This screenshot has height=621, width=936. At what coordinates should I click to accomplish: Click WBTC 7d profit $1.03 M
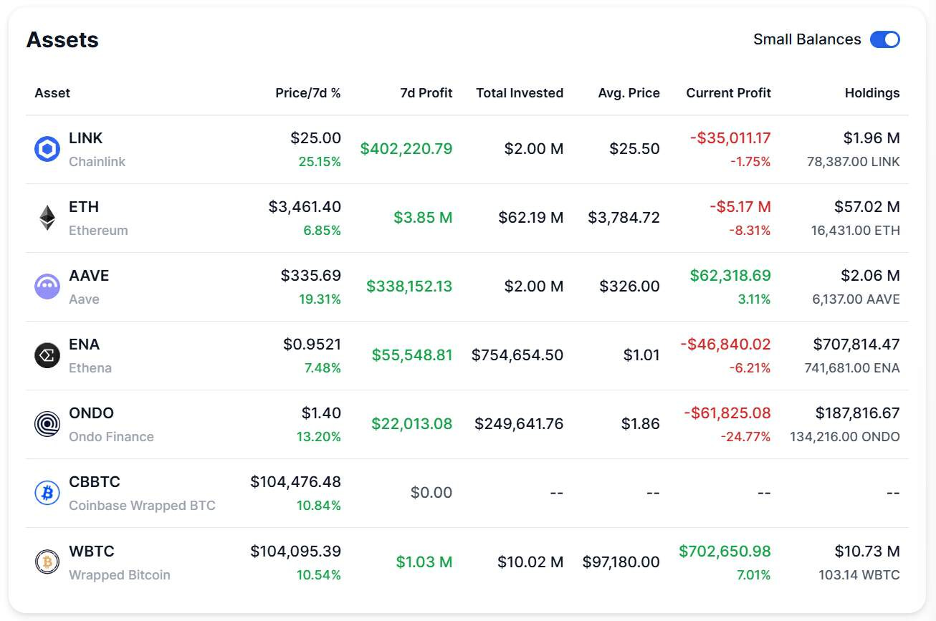click(424, 562)
